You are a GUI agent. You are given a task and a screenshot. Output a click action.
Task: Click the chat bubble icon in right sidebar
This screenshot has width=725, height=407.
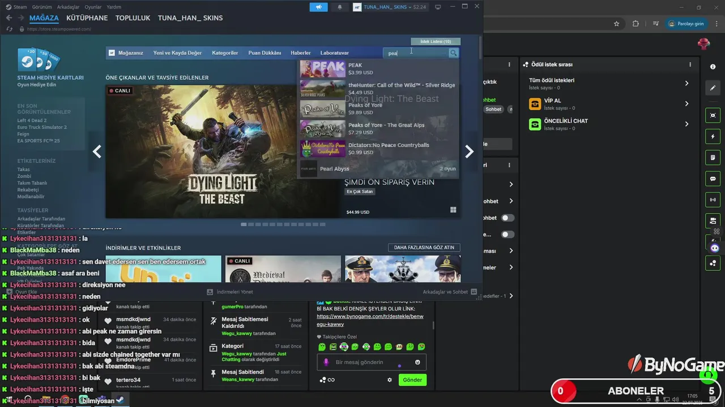(x=713, y=178)
